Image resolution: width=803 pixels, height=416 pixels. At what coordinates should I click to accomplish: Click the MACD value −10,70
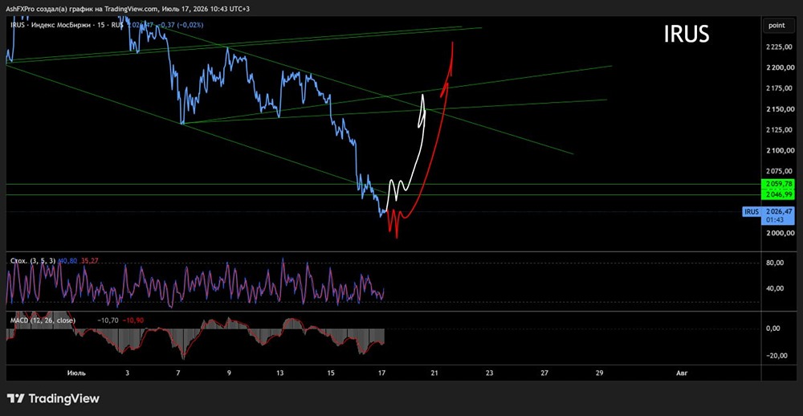[x=108, y=320]
